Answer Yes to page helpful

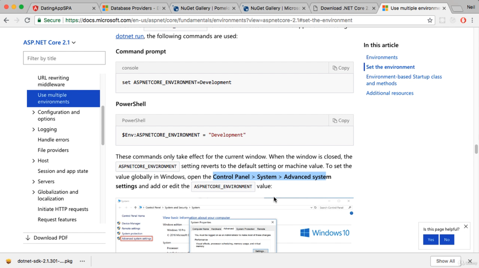coord(431,240)
